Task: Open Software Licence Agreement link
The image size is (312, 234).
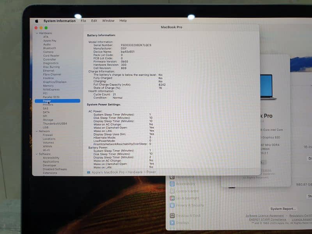Action: click(265, 216)
